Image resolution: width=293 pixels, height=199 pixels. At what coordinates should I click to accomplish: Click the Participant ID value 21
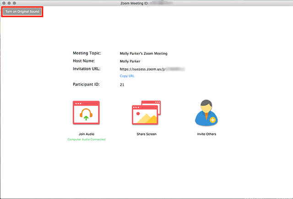pyautogui.click(x=122, y=85)
